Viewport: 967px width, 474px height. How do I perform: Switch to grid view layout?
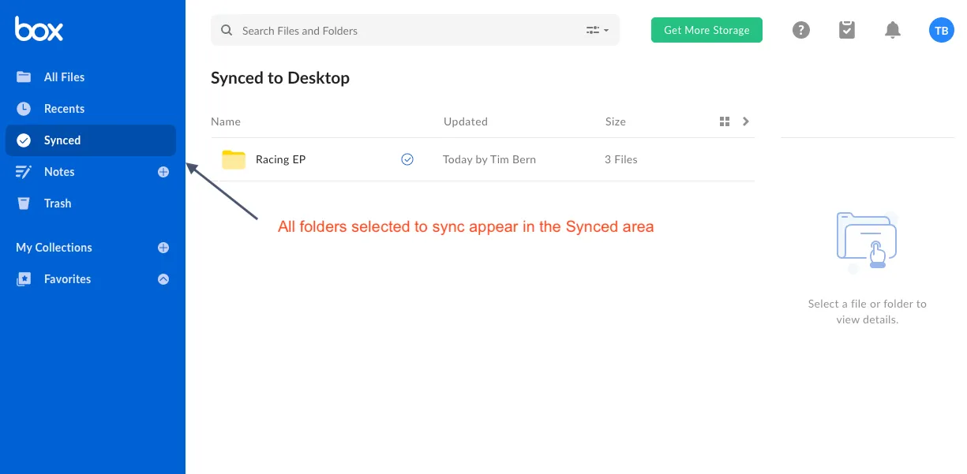(x=725, y=121)
